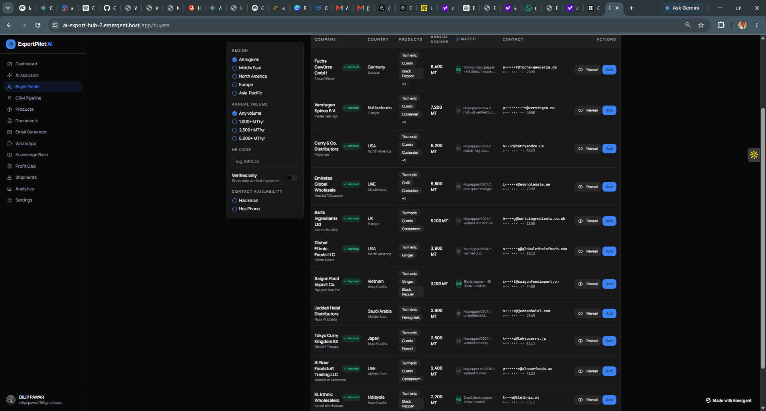766x411 pixels.
Task: Click the Settings gear icon
Action: [x=10, y=200]
